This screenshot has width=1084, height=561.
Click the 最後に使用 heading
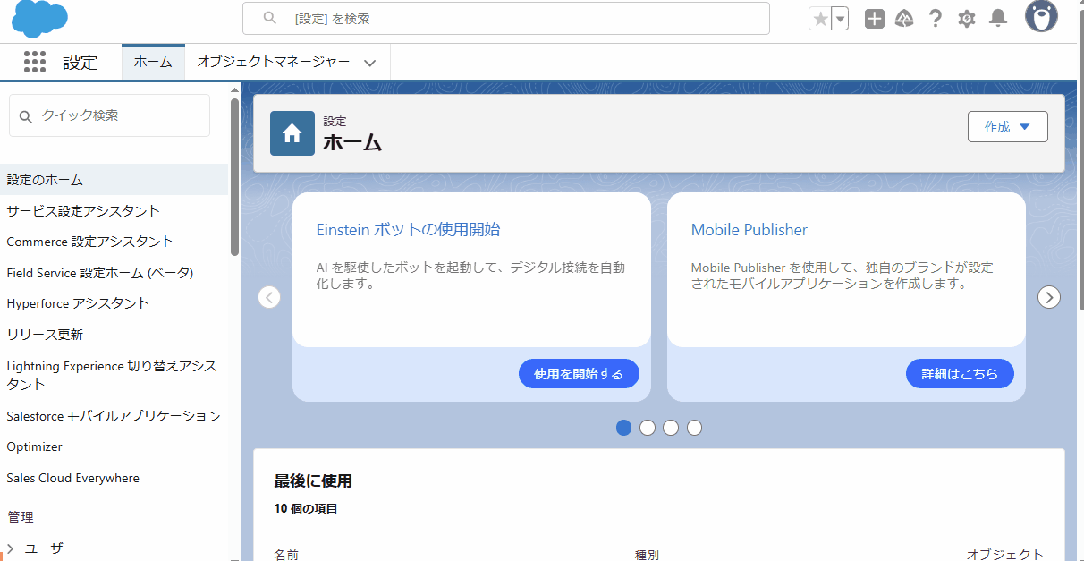pyautogui.click(x=313, y=481)
